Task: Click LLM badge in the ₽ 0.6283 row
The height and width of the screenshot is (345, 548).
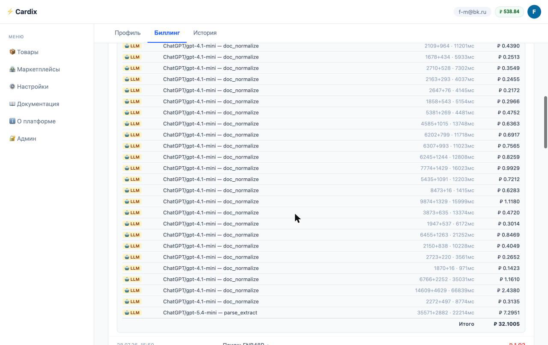Action: (132, 190)
